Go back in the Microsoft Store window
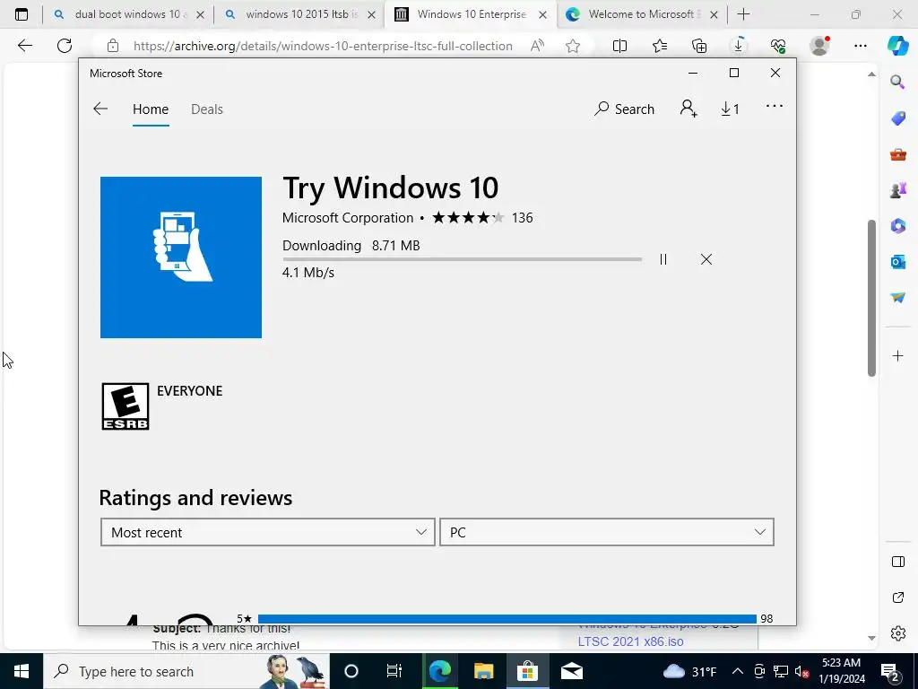This screenshot has height=689, width=918. (x=100, y=109)
